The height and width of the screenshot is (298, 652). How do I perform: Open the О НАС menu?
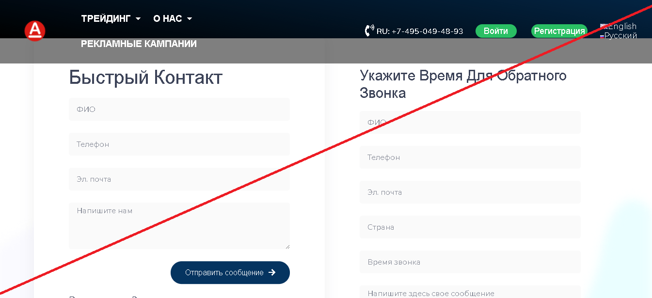pyautogui.click(x=173, y=18)
